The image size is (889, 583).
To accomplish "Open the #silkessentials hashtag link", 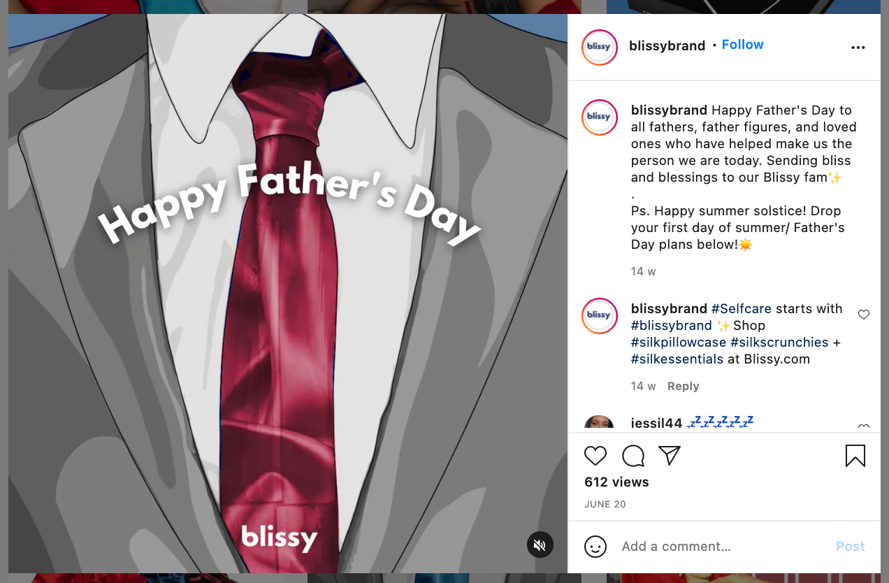I will (677, 359).
